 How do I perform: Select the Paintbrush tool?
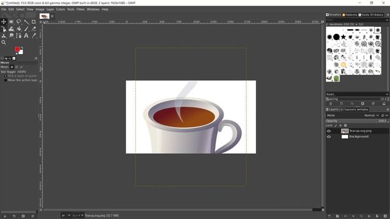(26, 29)
